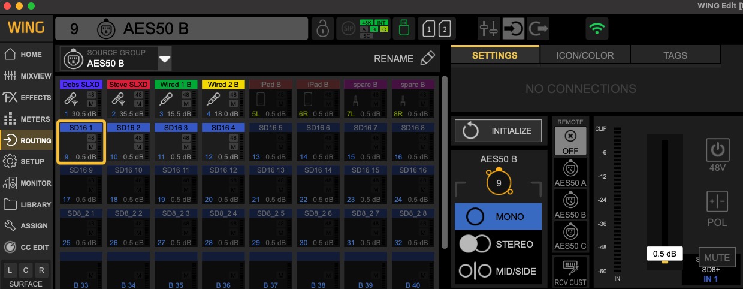The image size is (743, 289).
Task: Switch to the ICON/COLOR tab
Action: tap(585, 55)
